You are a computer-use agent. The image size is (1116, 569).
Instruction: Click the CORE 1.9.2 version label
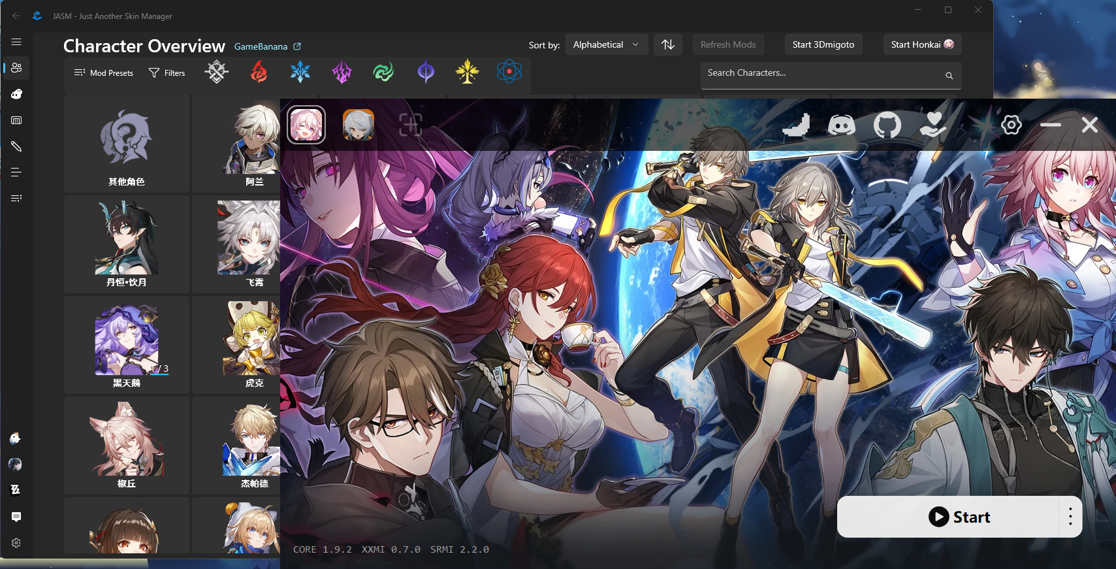[x=323, y=549]
